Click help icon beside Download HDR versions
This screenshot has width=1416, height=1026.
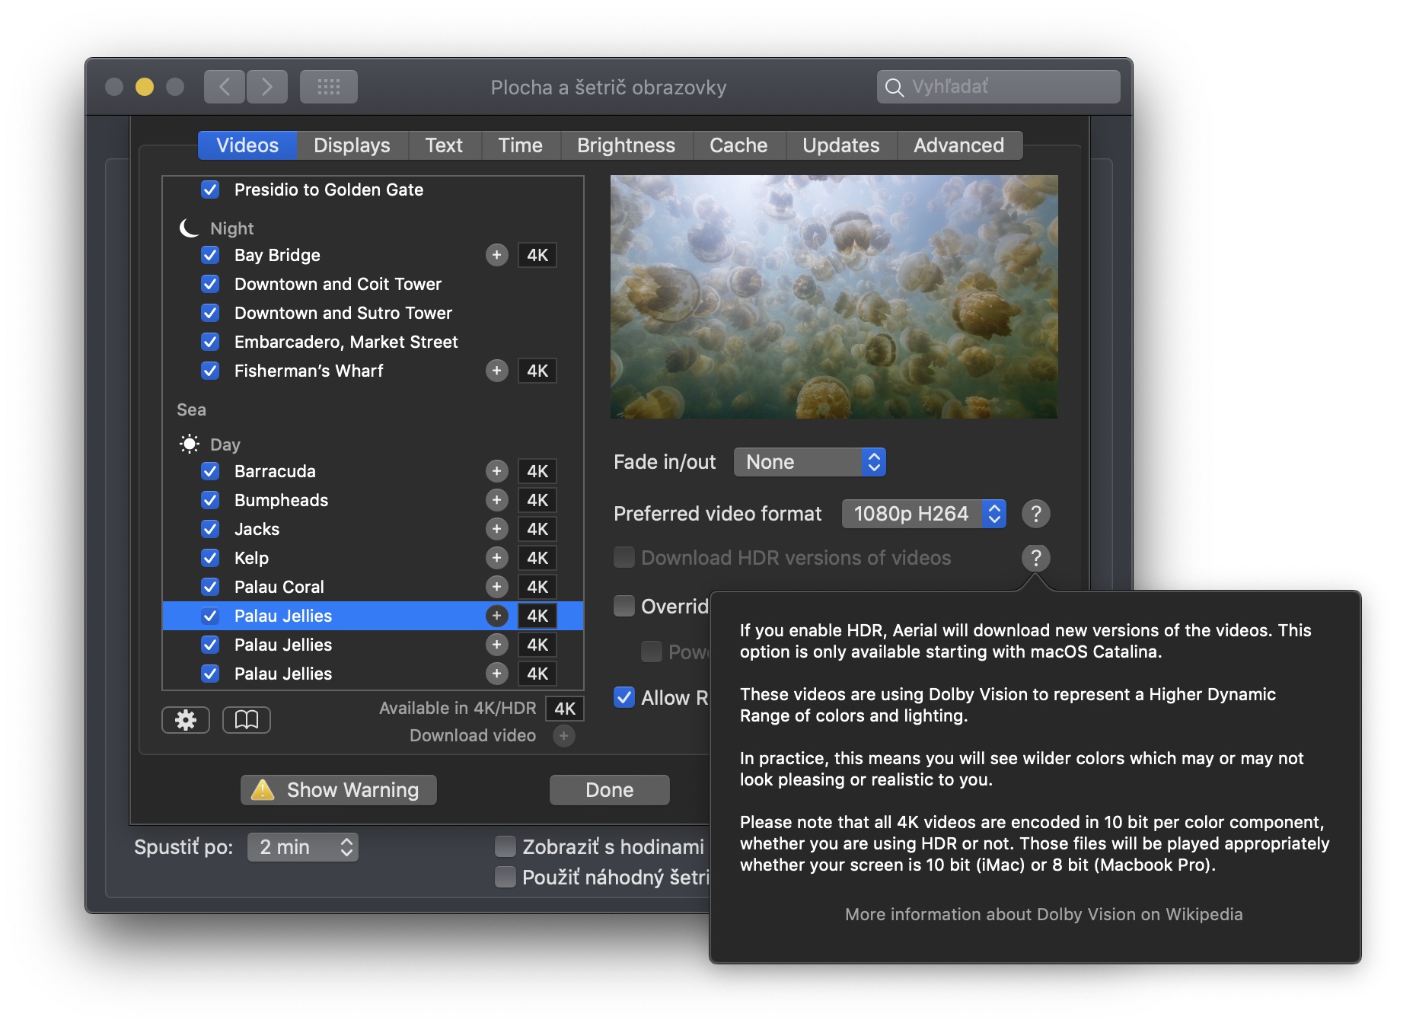(x=1035, y=558)
